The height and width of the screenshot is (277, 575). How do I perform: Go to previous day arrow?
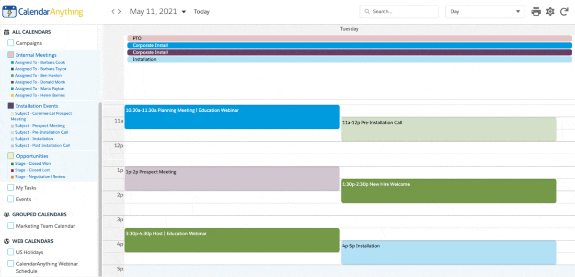pyautogui.click(x=113, y=11)
